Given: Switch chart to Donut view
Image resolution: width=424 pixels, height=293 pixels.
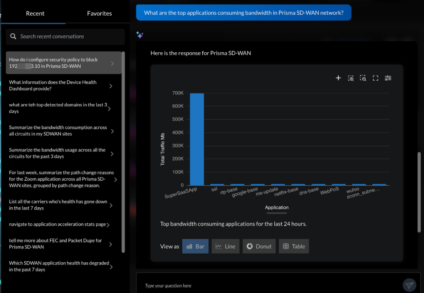Looking at the screenshot, I should click(x=259, y=246).
